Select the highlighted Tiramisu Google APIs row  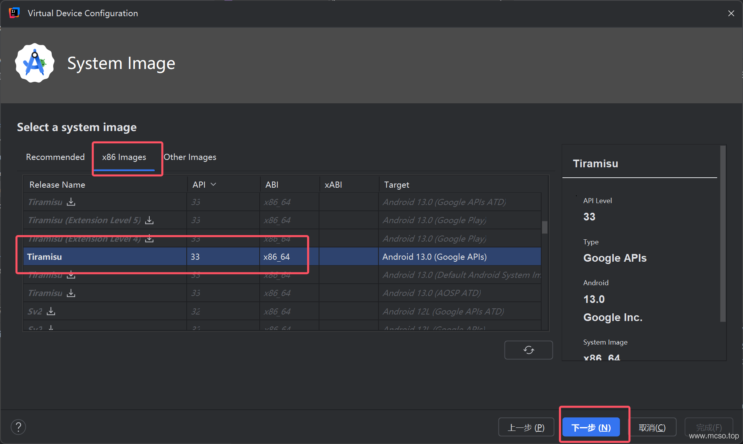(282, 257)
